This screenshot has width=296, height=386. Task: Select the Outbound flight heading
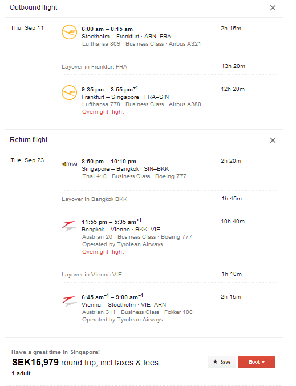click(34, 7)
